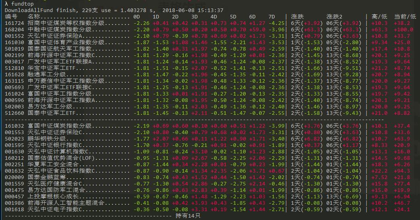Click fund code 168204
The width and height of the screenshot is (420, 220).
click(x=14, y=30)
